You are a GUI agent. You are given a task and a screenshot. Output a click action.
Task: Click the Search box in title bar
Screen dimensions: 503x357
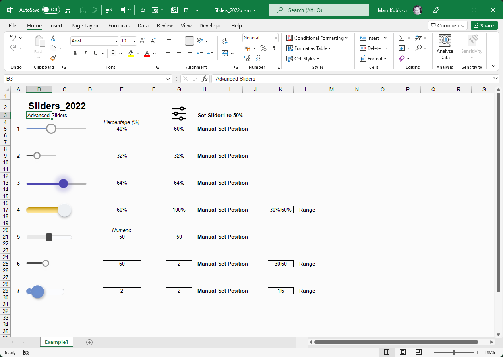[x=318, y=10]
